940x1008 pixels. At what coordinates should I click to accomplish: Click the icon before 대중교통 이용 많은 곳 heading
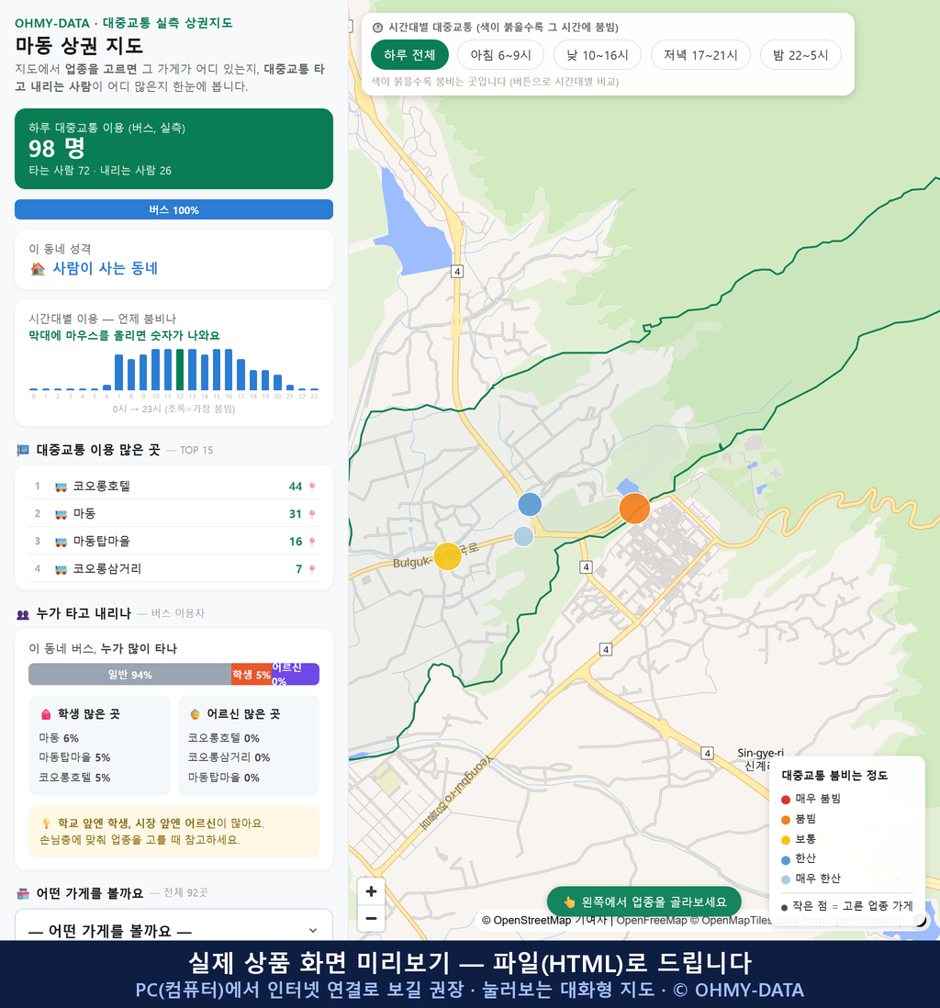click(23, 450)
